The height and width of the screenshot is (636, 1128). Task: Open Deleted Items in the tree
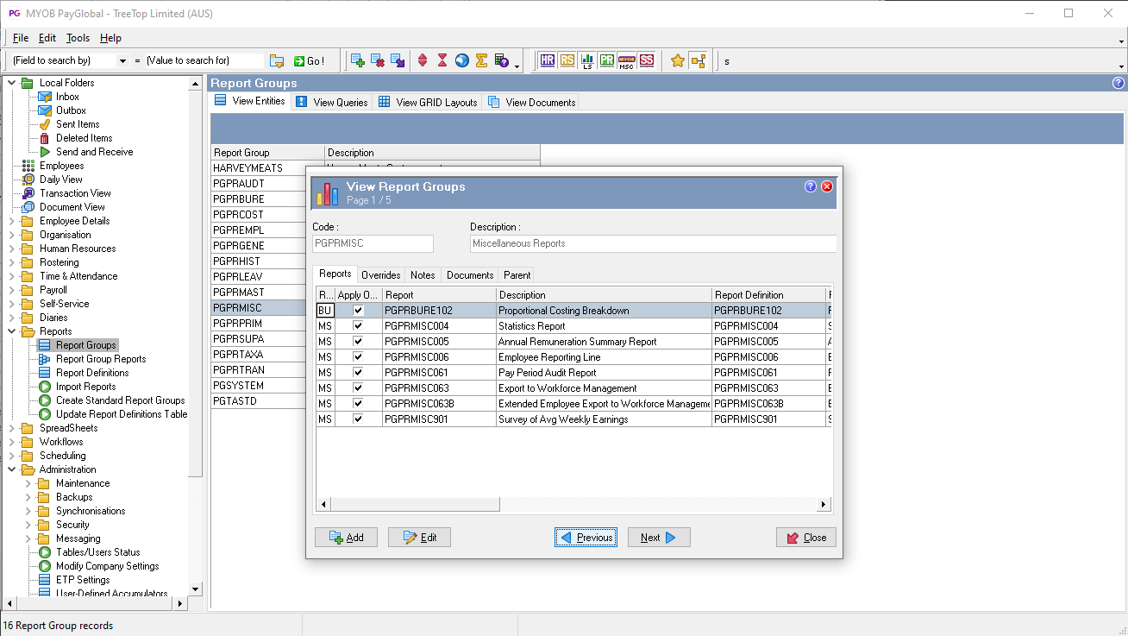click(84, 138)
